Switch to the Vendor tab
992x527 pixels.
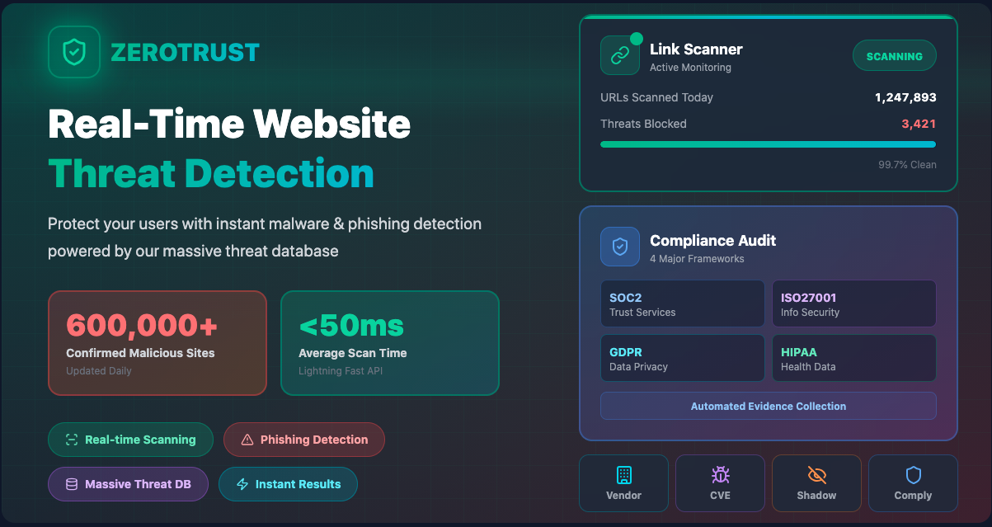coord(623,483)
